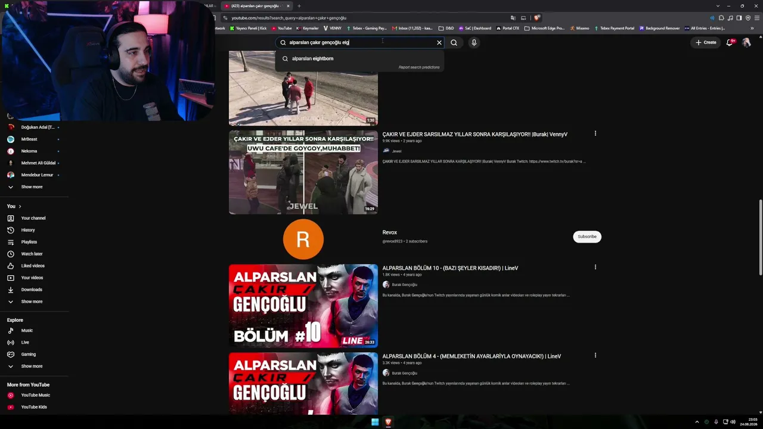The height and width of the screenshot is (429, 763).
Task: Open the Gmail Inbox bookmark
Action: (412, 28)
